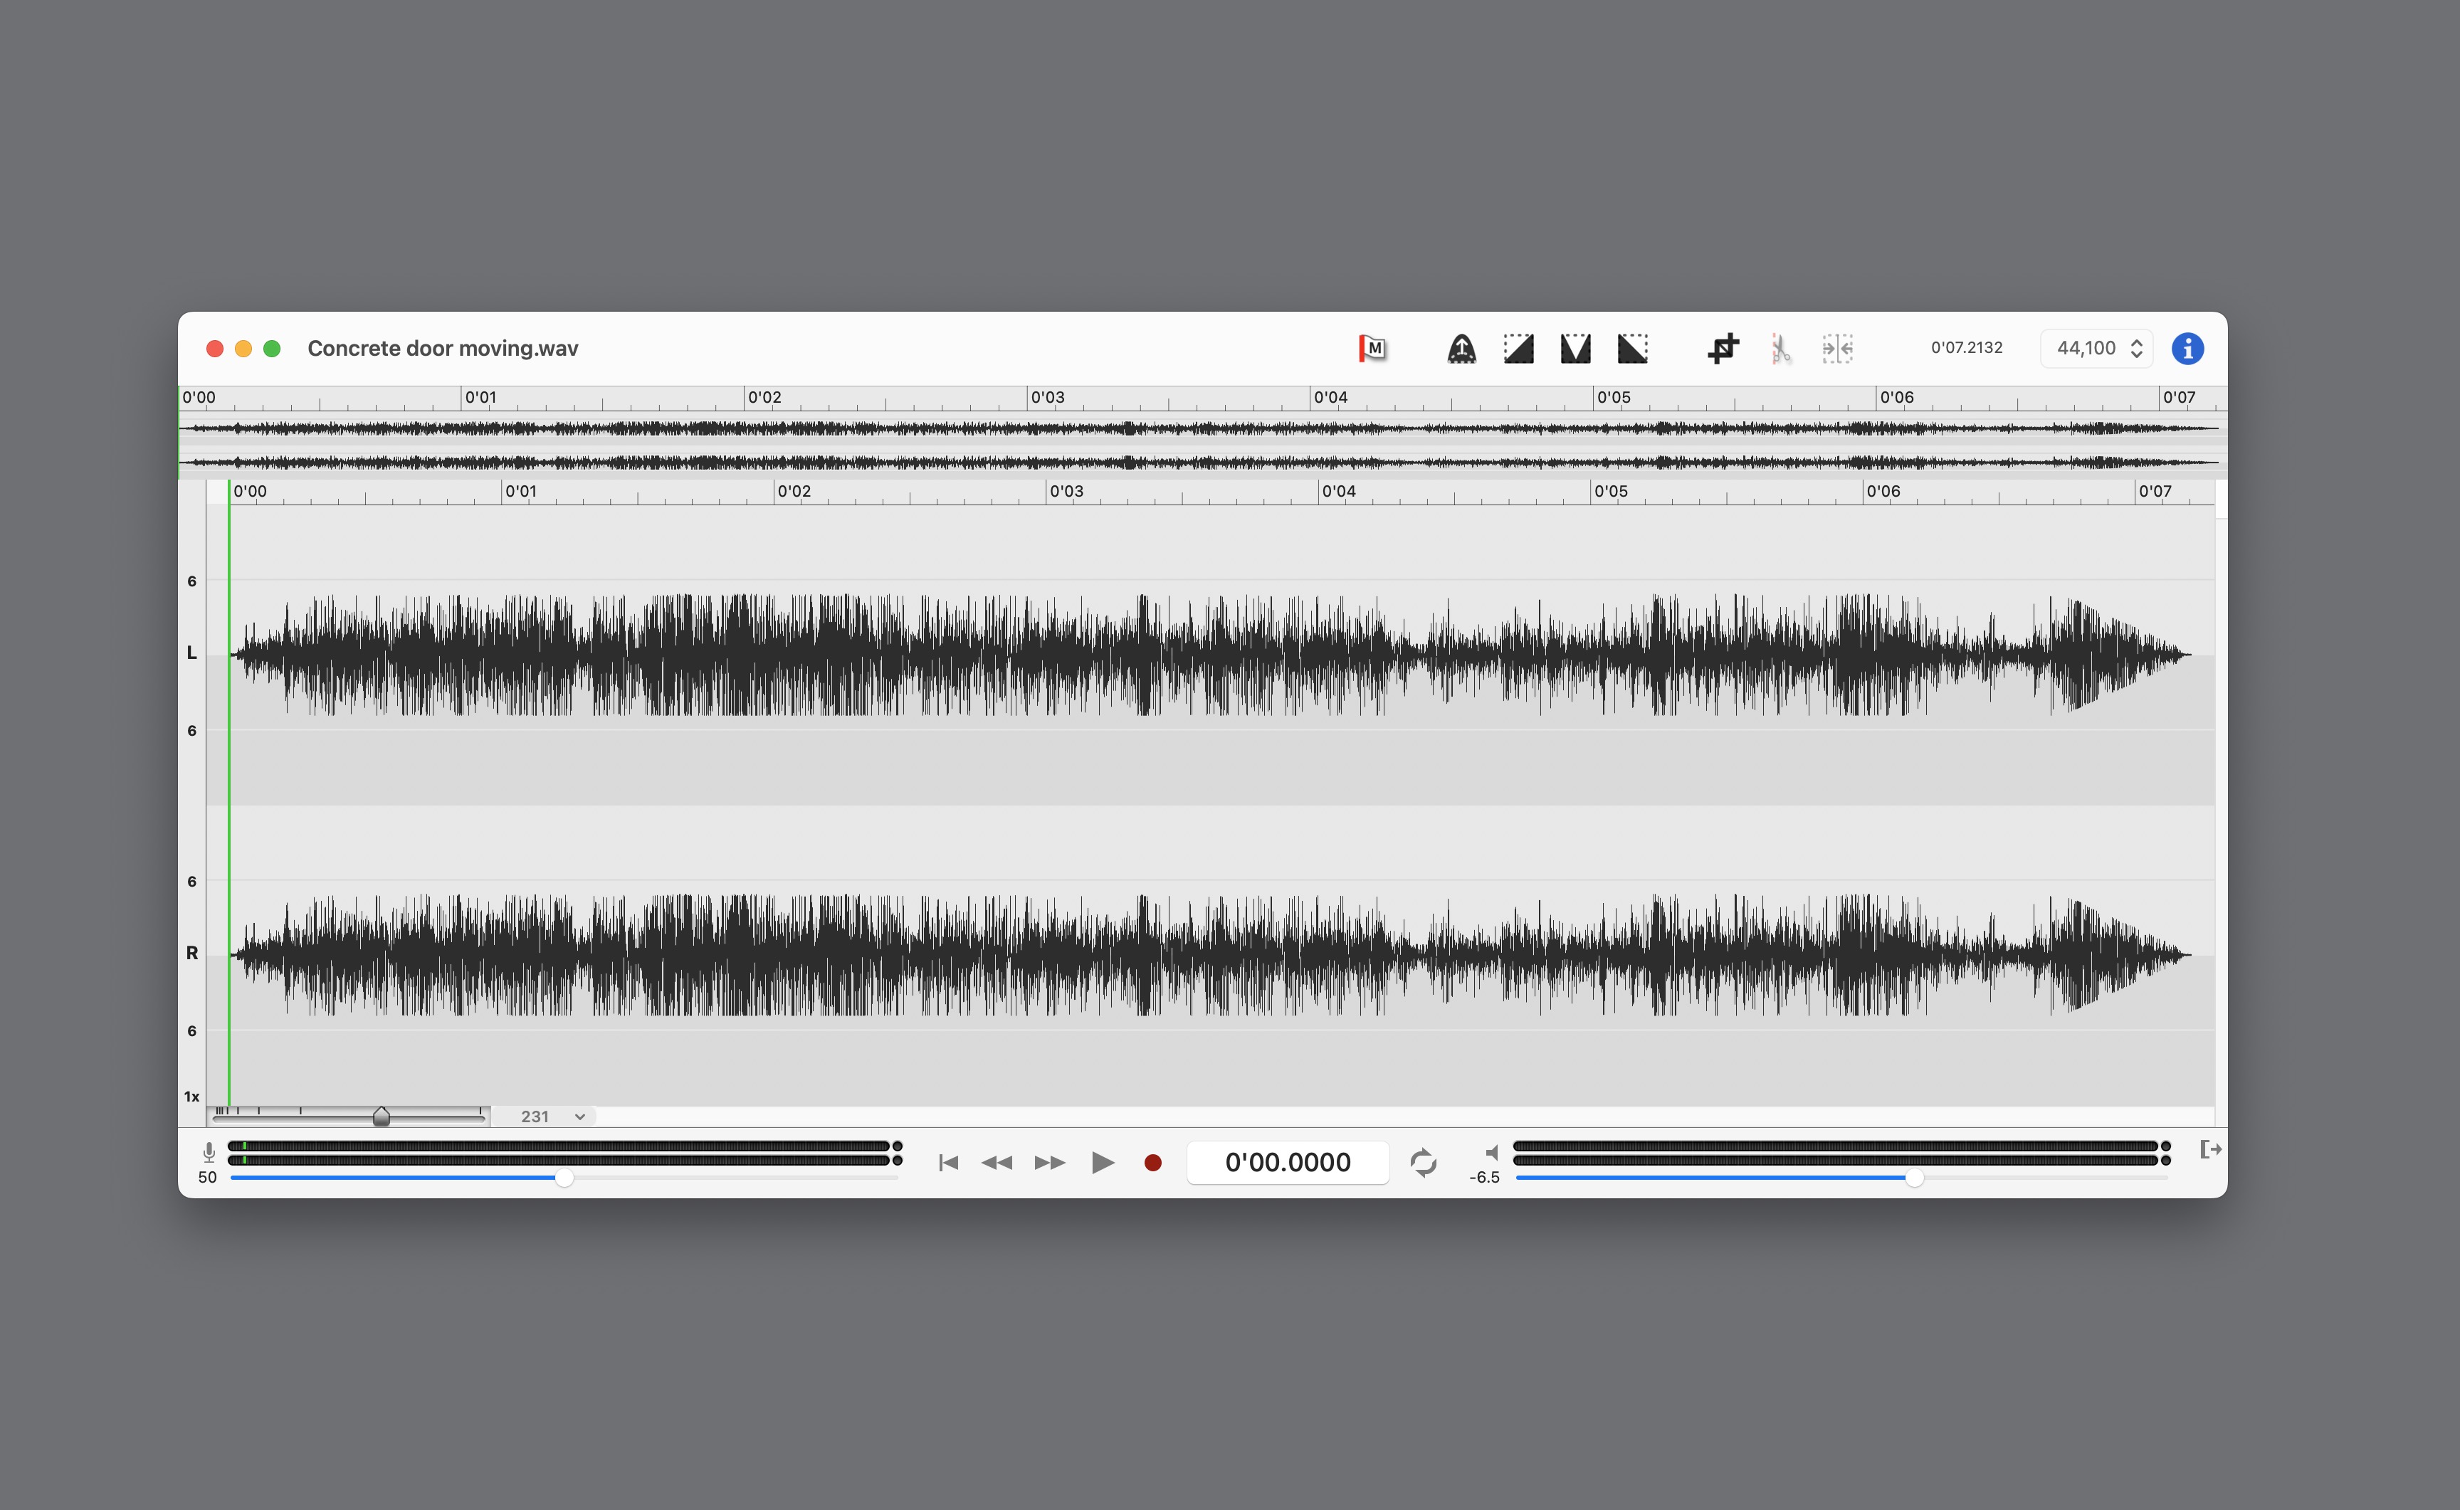Click the crop selection icon
The width and height of the screenshot is (2460, 1510).
tap(1723, 349)
